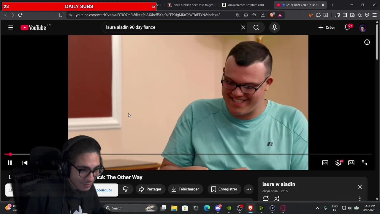This screenshot has width=380, height=214.
Task: Open more actions ellipsis under video
Action: click(x=249, y=189)
